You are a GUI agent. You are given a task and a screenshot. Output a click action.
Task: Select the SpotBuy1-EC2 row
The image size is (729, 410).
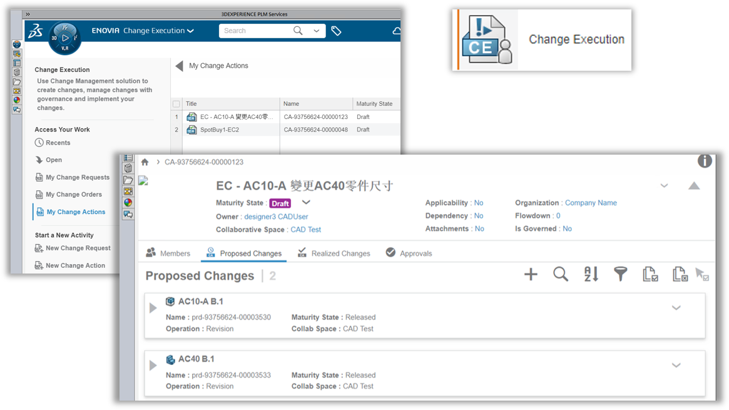coord(219,130)
